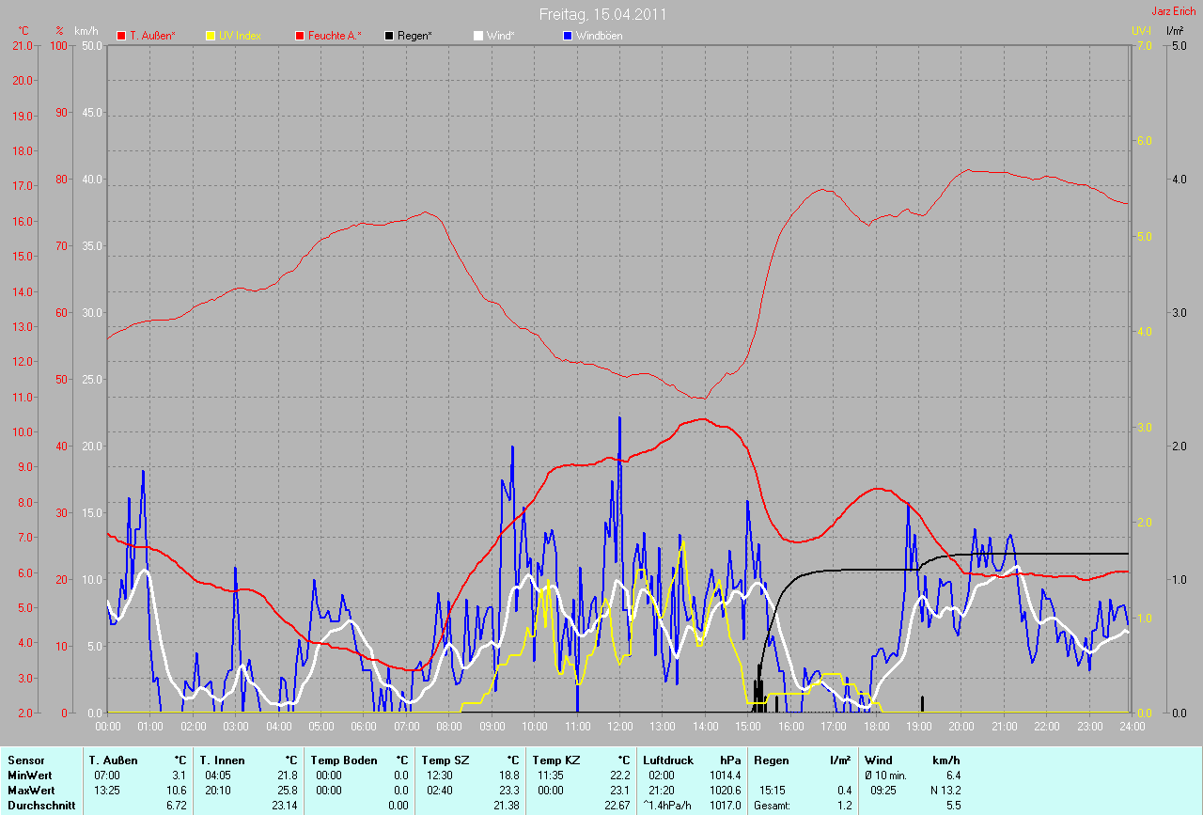The height and width of the screenshot is (815, 1203).
Task: Click the T. Innen average value "23.14"
Action: 285,805
